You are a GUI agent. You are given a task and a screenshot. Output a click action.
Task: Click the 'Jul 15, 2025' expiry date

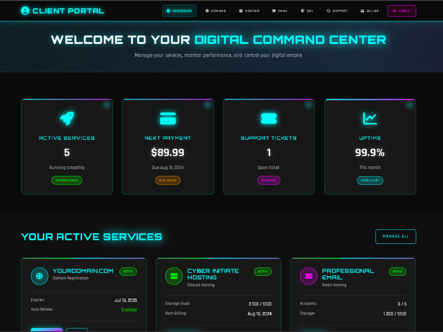[x=126, y=300]
